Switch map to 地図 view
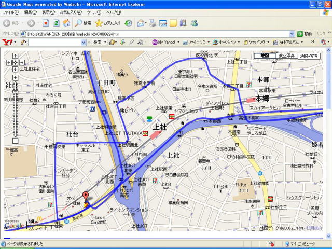The height and width of the screenshot is (249, 332). [x=265, y=56]
